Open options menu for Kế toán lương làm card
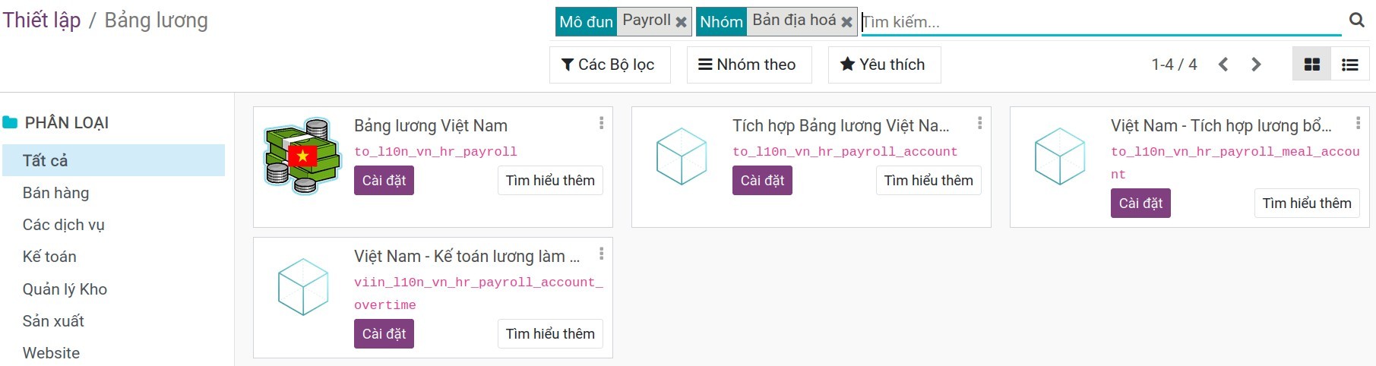The image size is (1376, 366). point(601,254)
